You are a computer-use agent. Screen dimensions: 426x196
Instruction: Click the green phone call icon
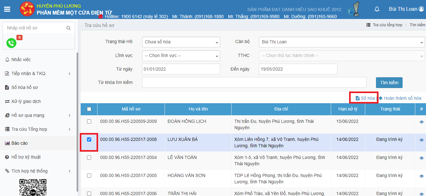point(11,43)
